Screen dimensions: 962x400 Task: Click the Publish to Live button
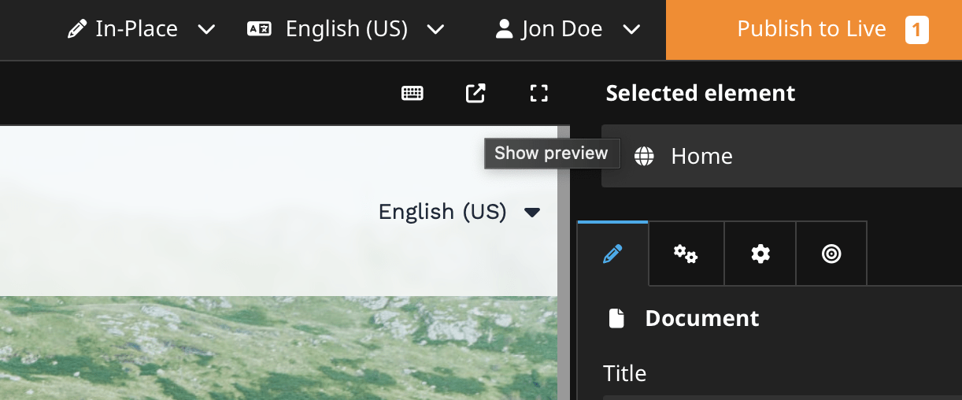point(812,30)
